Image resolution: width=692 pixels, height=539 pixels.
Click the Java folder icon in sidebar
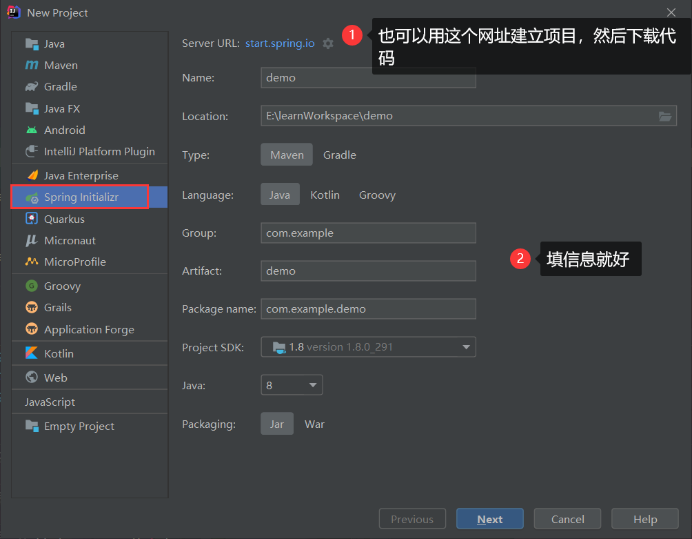point(32,43)
